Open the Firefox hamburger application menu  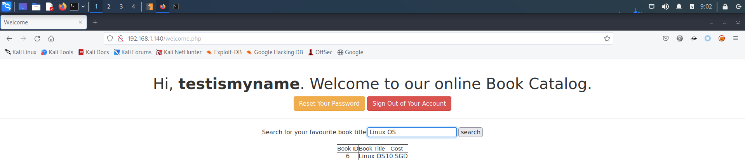[x=735, y=39]
